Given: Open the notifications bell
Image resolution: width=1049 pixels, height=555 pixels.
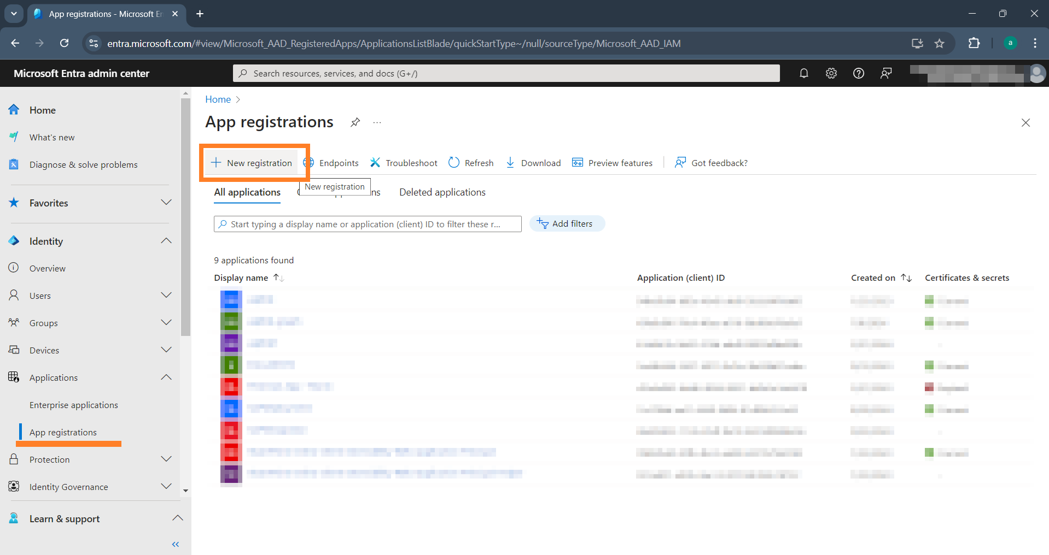Looking at the screenshot, I should click(804, 73).
